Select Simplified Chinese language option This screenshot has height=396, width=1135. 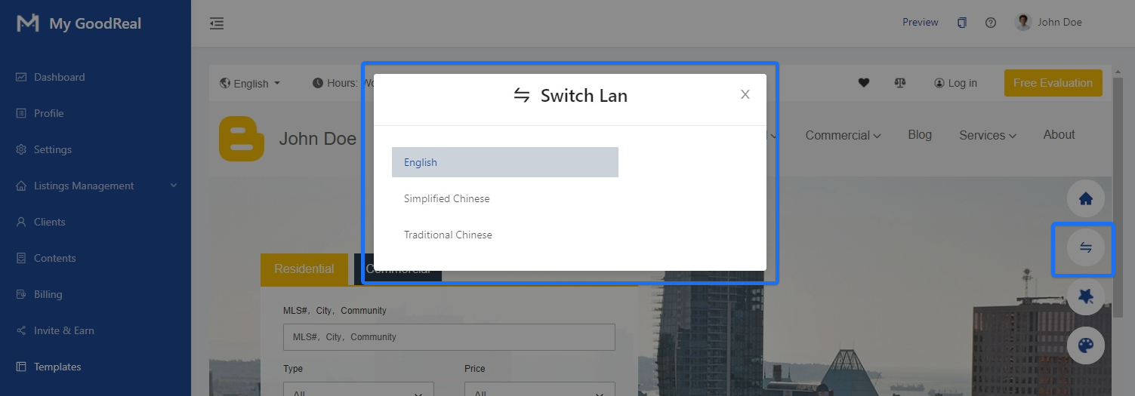[446, 198]
